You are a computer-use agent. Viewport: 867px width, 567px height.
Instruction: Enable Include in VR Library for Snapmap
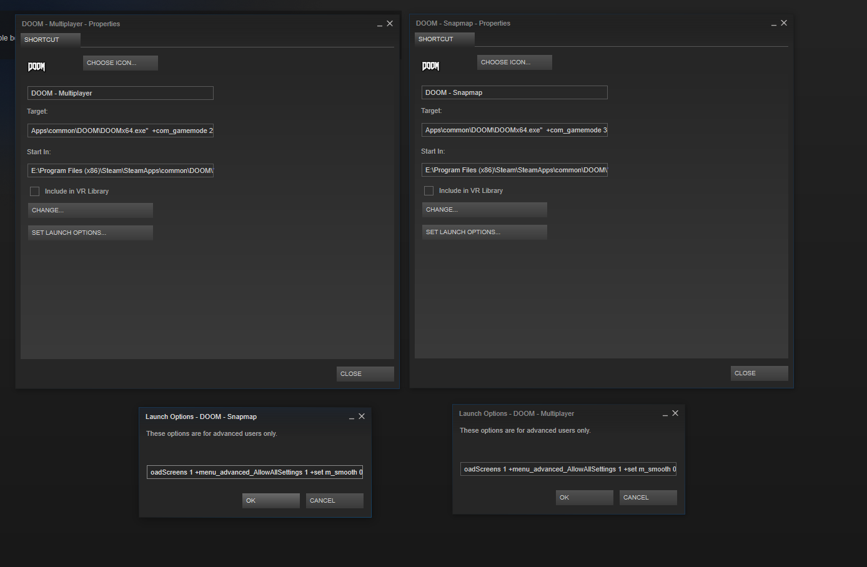pos(429,191)
